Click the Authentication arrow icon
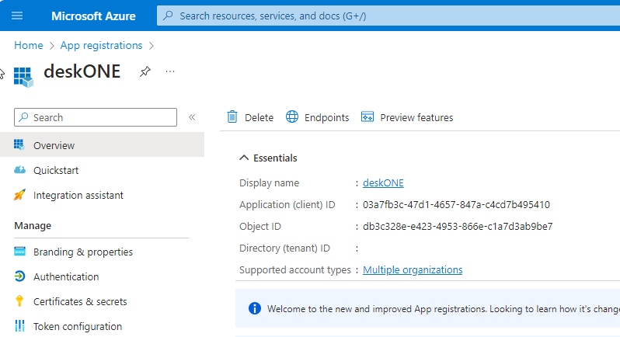The image size is (620, 337). pyautogui.click(x=19, y=276)
